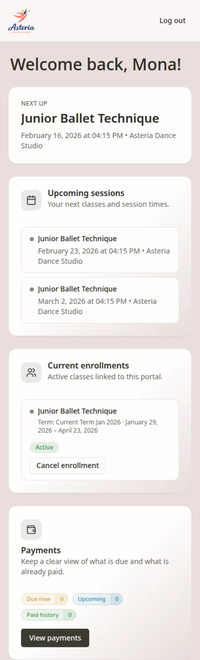The image size is (200, 660).
Task: Click the bullet next to the March 2 session
Action: point(32,289)
